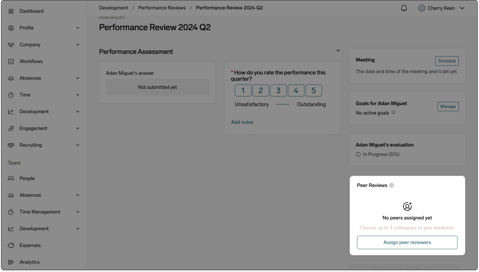
Task: Open the Schedule button for the meeting
Action: tap(447, 61)
